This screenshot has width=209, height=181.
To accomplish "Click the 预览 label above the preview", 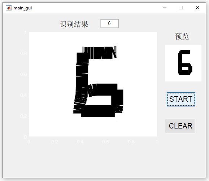I will (x=182, y=37).
